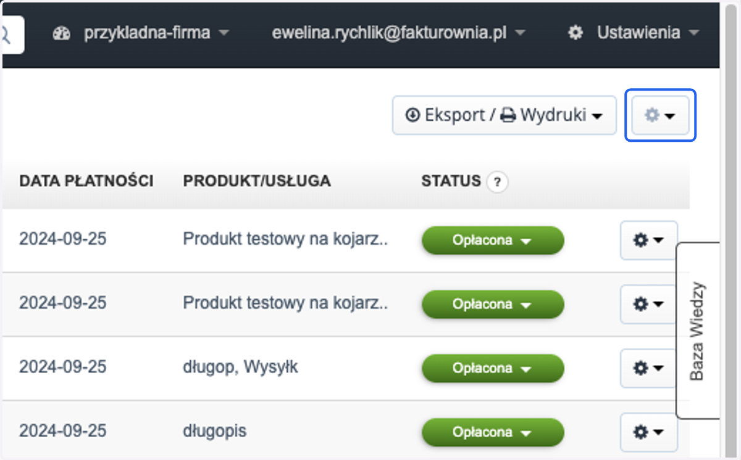741x460 pixels.
Task: Open the second row's gear actions menu
Action: [648, 304]
